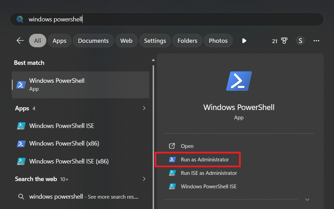Click the Apps section heading
The width and height of the screenshot is (334, 209).
[x=22, y=108]
